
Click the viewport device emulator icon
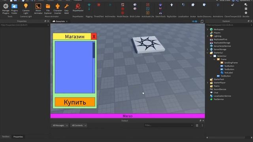tap(202, 21)
